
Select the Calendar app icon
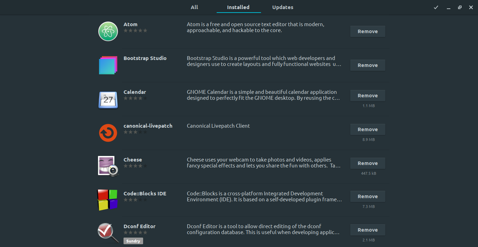click(x=108, y=99)
